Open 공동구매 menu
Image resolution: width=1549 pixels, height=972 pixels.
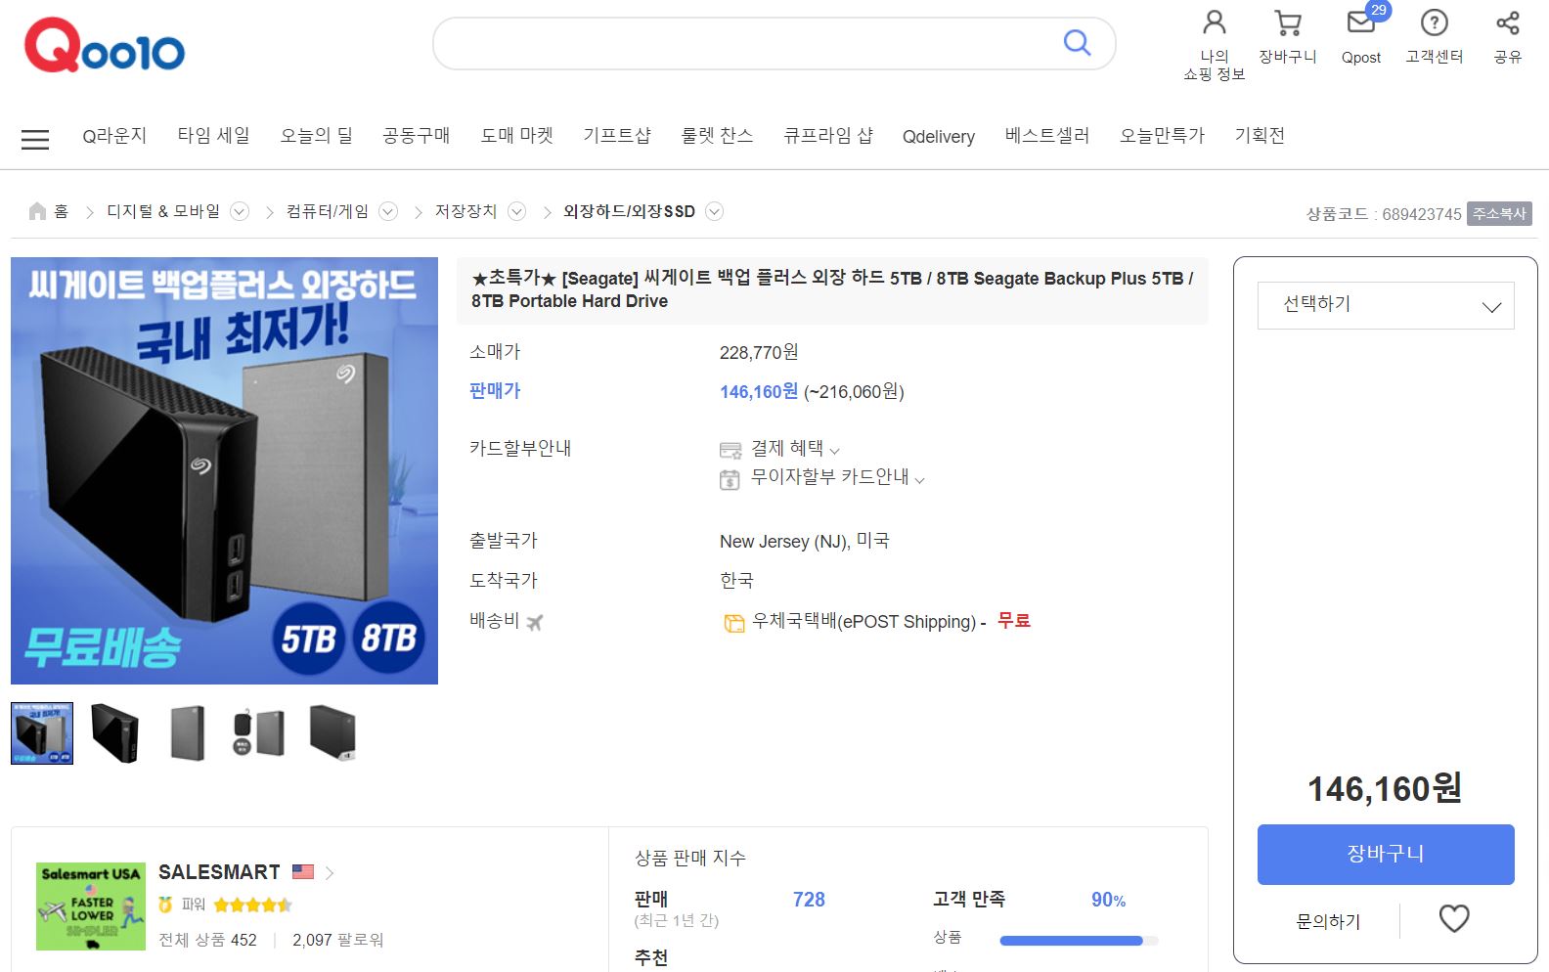[x=416, y=136]
